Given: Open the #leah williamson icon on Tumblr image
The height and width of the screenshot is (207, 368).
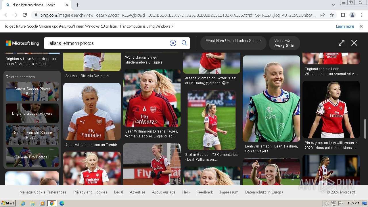Looking at the screenshot, I should click(x=92, y=112).
